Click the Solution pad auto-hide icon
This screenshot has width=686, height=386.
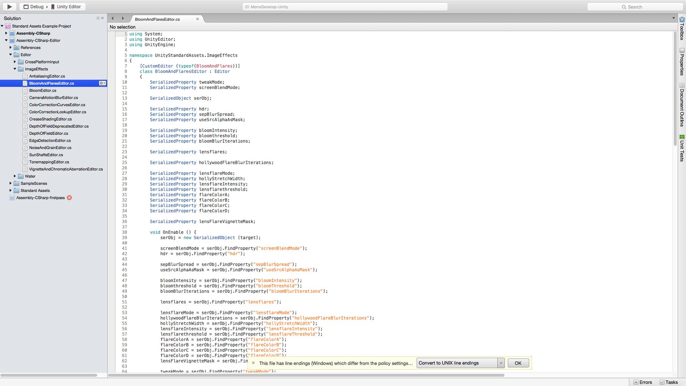pos(98,18)
